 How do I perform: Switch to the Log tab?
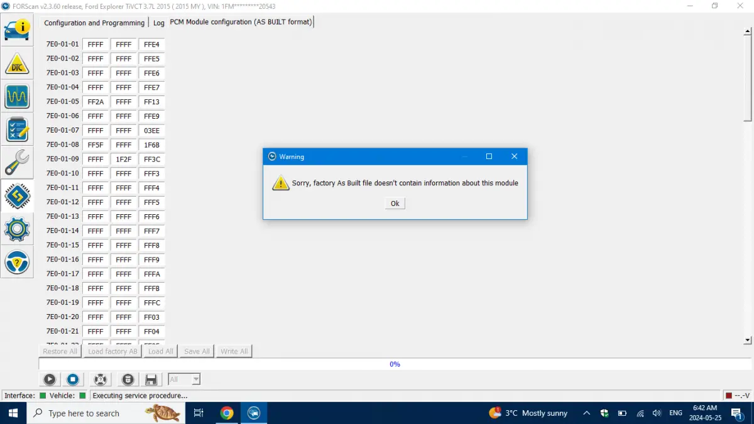click(x=158, y=23)
